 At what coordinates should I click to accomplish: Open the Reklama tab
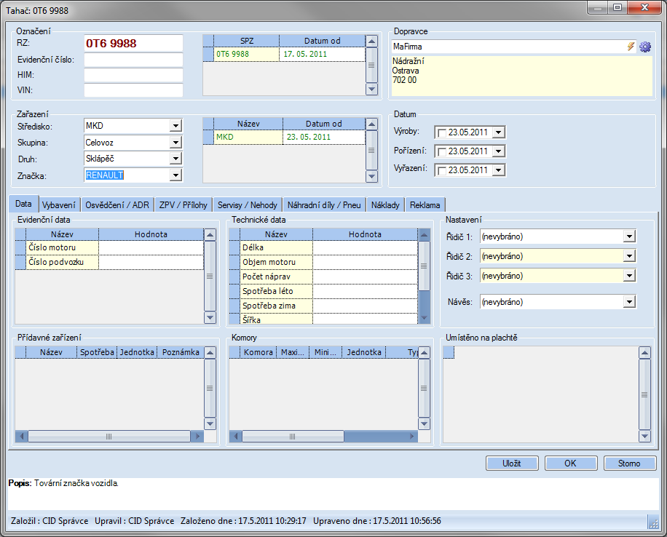pos(425,205)
